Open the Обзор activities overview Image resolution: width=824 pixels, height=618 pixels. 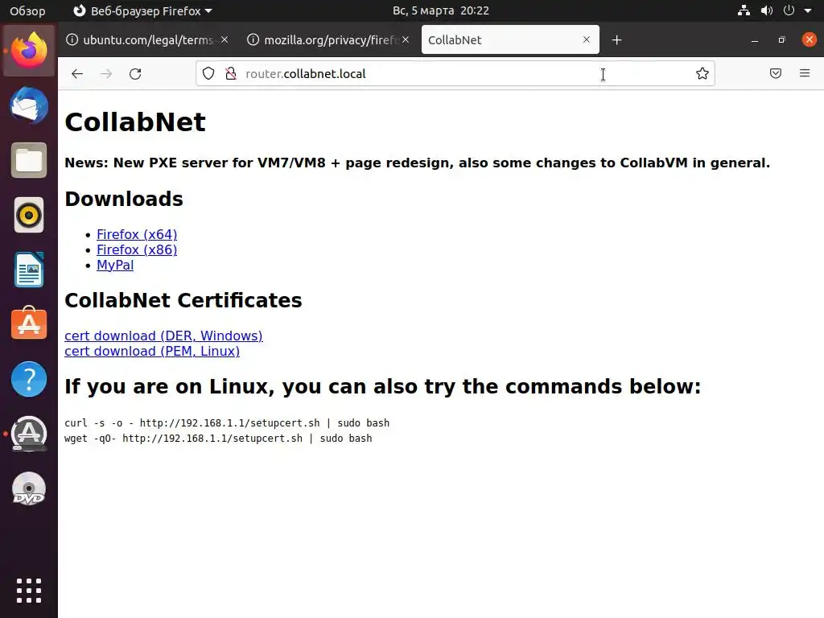click(27, 10)
